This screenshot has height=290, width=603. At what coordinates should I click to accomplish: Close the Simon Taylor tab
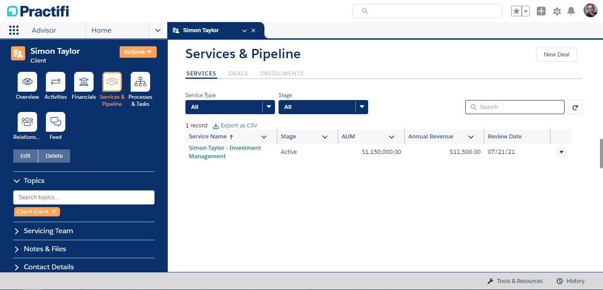(x=253, y=30)
